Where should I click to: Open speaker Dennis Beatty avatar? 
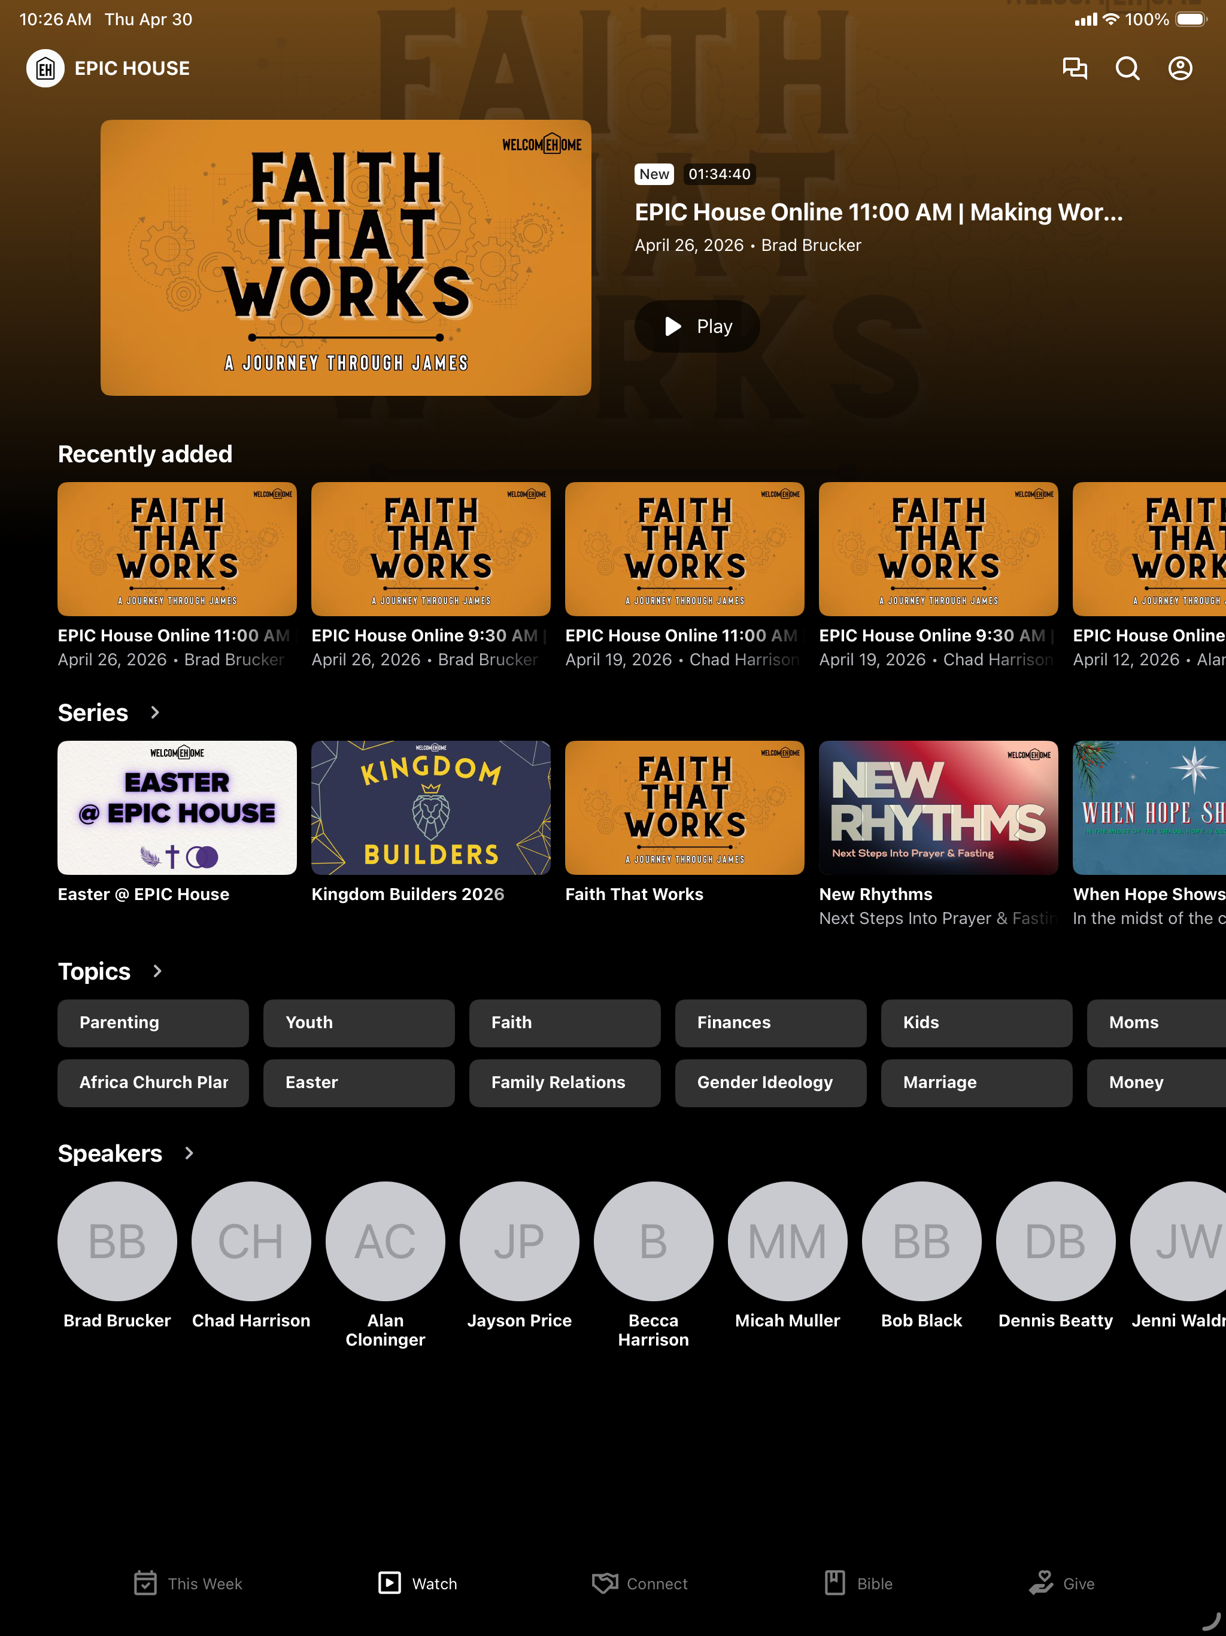[x=1055, y=1241]
